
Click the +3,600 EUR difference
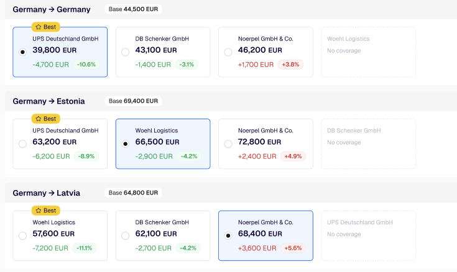point(257,248)
